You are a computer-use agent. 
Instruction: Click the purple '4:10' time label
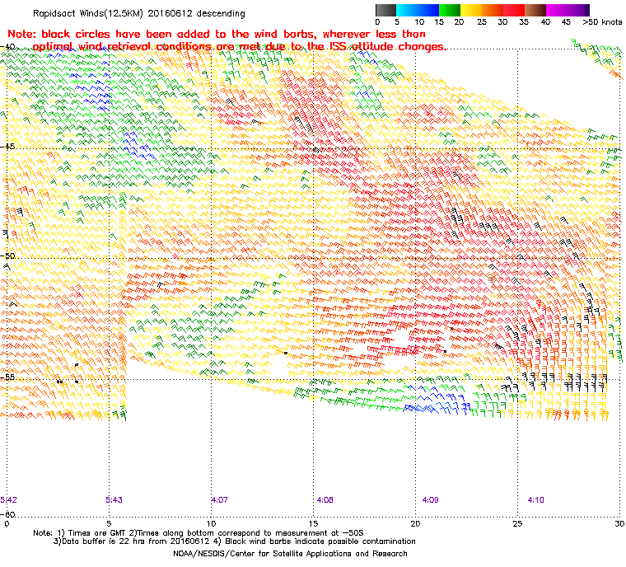tap(535, 500)
